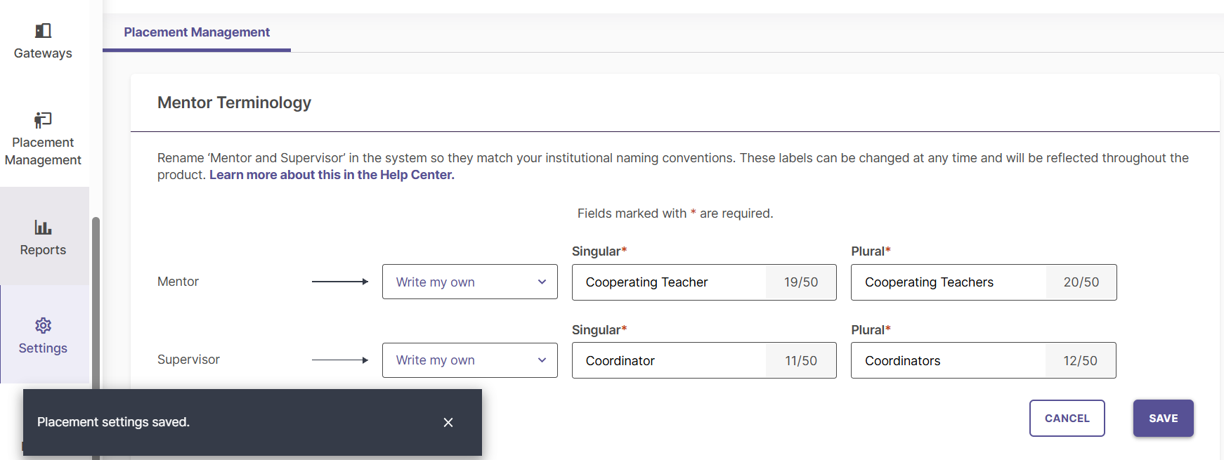This screenshot has height=460, width=1224.
Task: Click the '19/50' character counter
Action: pos(801,282)
